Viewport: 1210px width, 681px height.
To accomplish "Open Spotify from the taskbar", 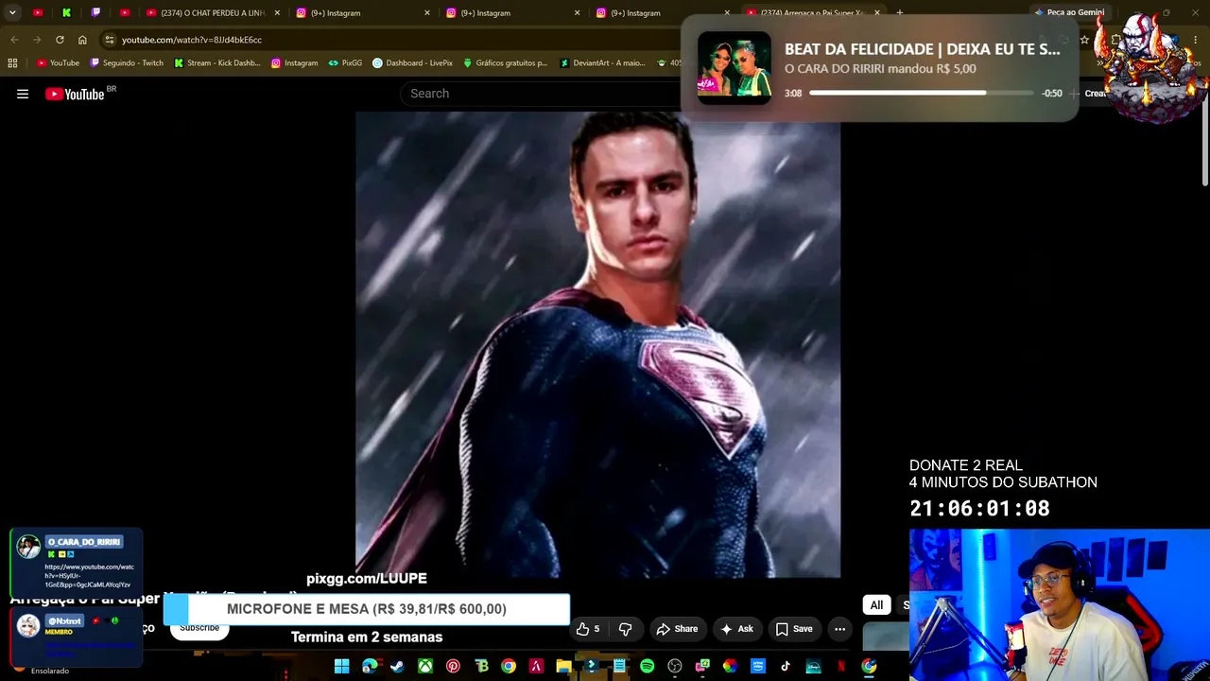I will [x=647, y=666].
